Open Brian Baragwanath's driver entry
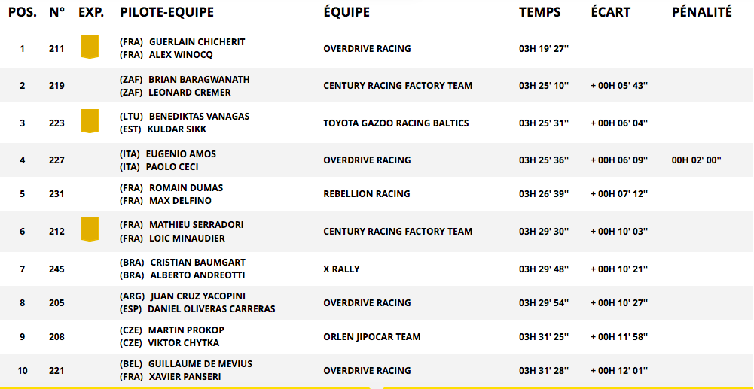This screenshot has width=754, height=389. [199, 79]
